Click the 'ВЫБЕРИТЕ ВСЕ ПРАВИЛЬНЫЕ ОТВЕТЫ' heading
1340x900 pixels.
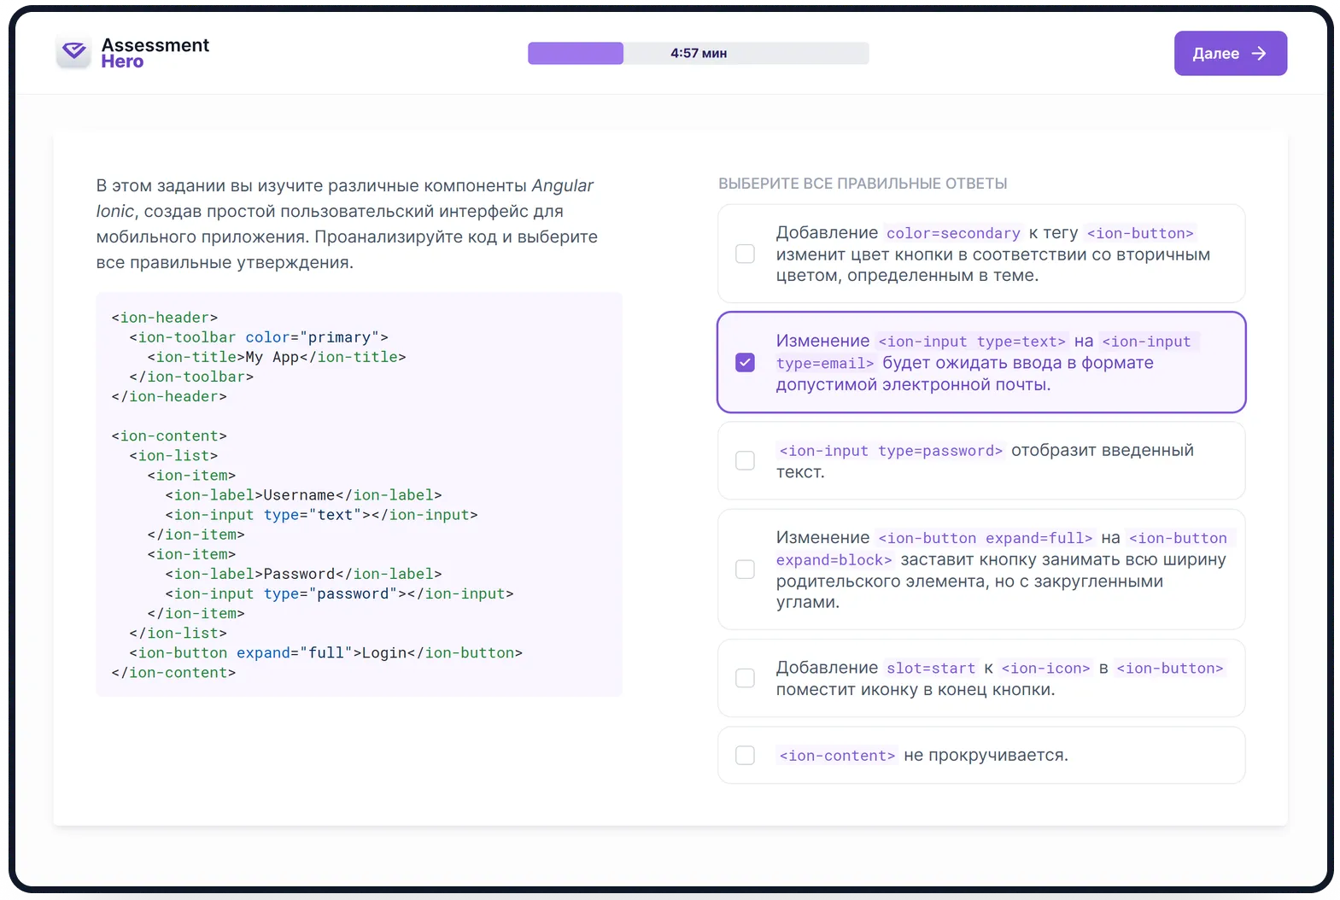click(862, 184)
